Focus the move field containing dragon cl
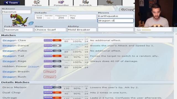The width and height of the screenshot is (177, 99). click(116, 21)
